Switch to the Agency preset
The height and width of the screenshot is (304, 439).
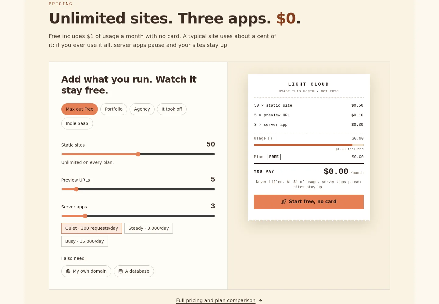coord(142,109)
